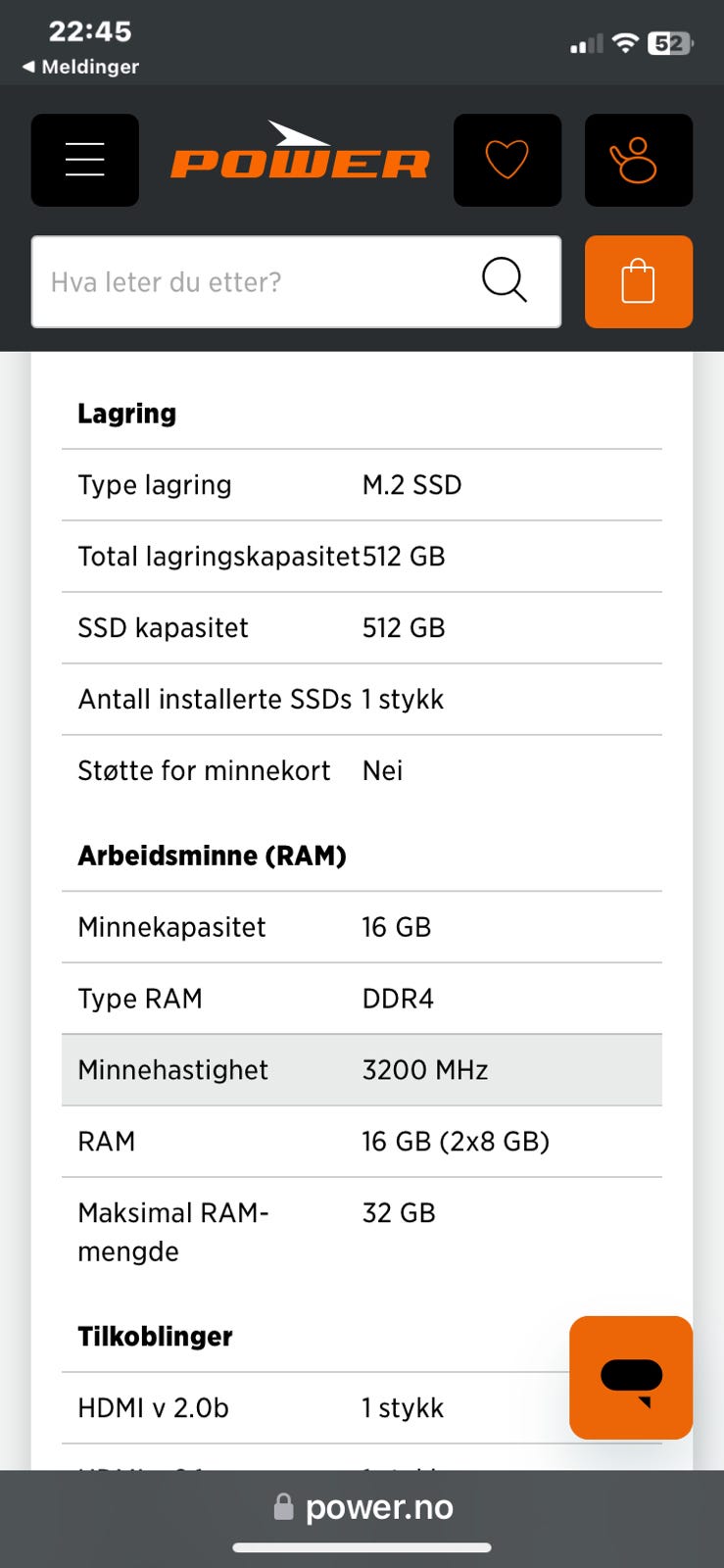Open the shopping bag cart

(x=638, y=281)
